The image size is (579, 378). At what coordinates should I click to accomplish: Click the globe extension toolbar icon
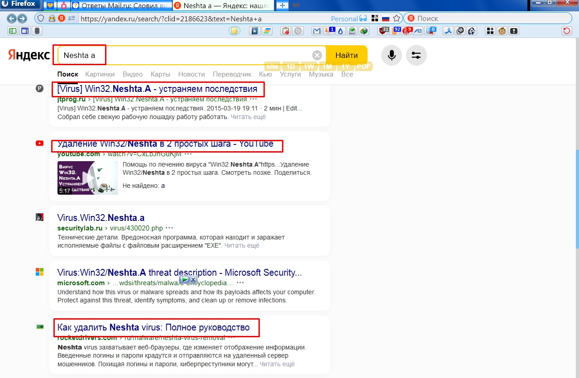point(364,31)
